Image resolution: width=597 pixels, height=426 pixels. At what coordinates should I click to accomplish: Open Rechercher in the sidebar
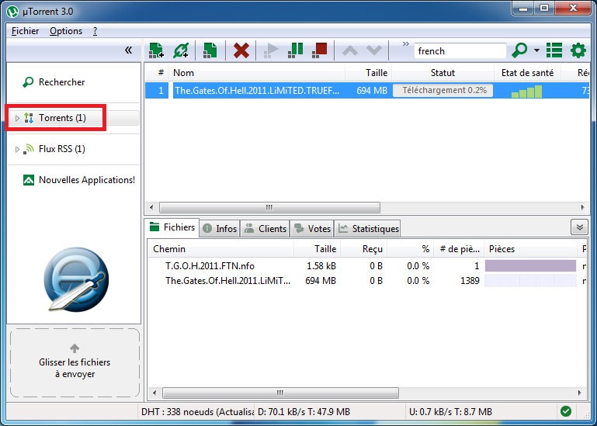tap(61, 81)
